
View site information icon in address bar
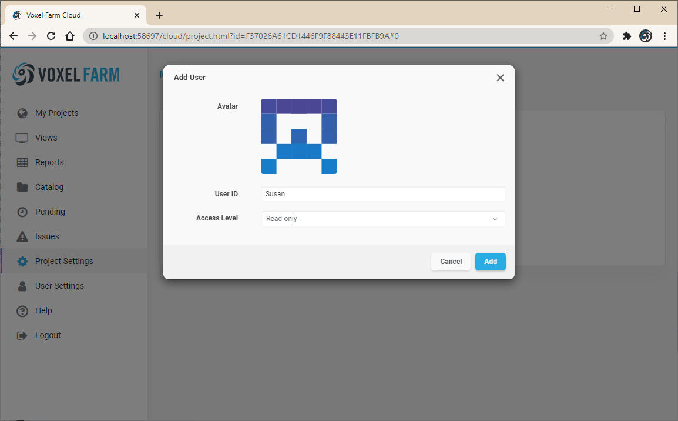tap(93, 36)
